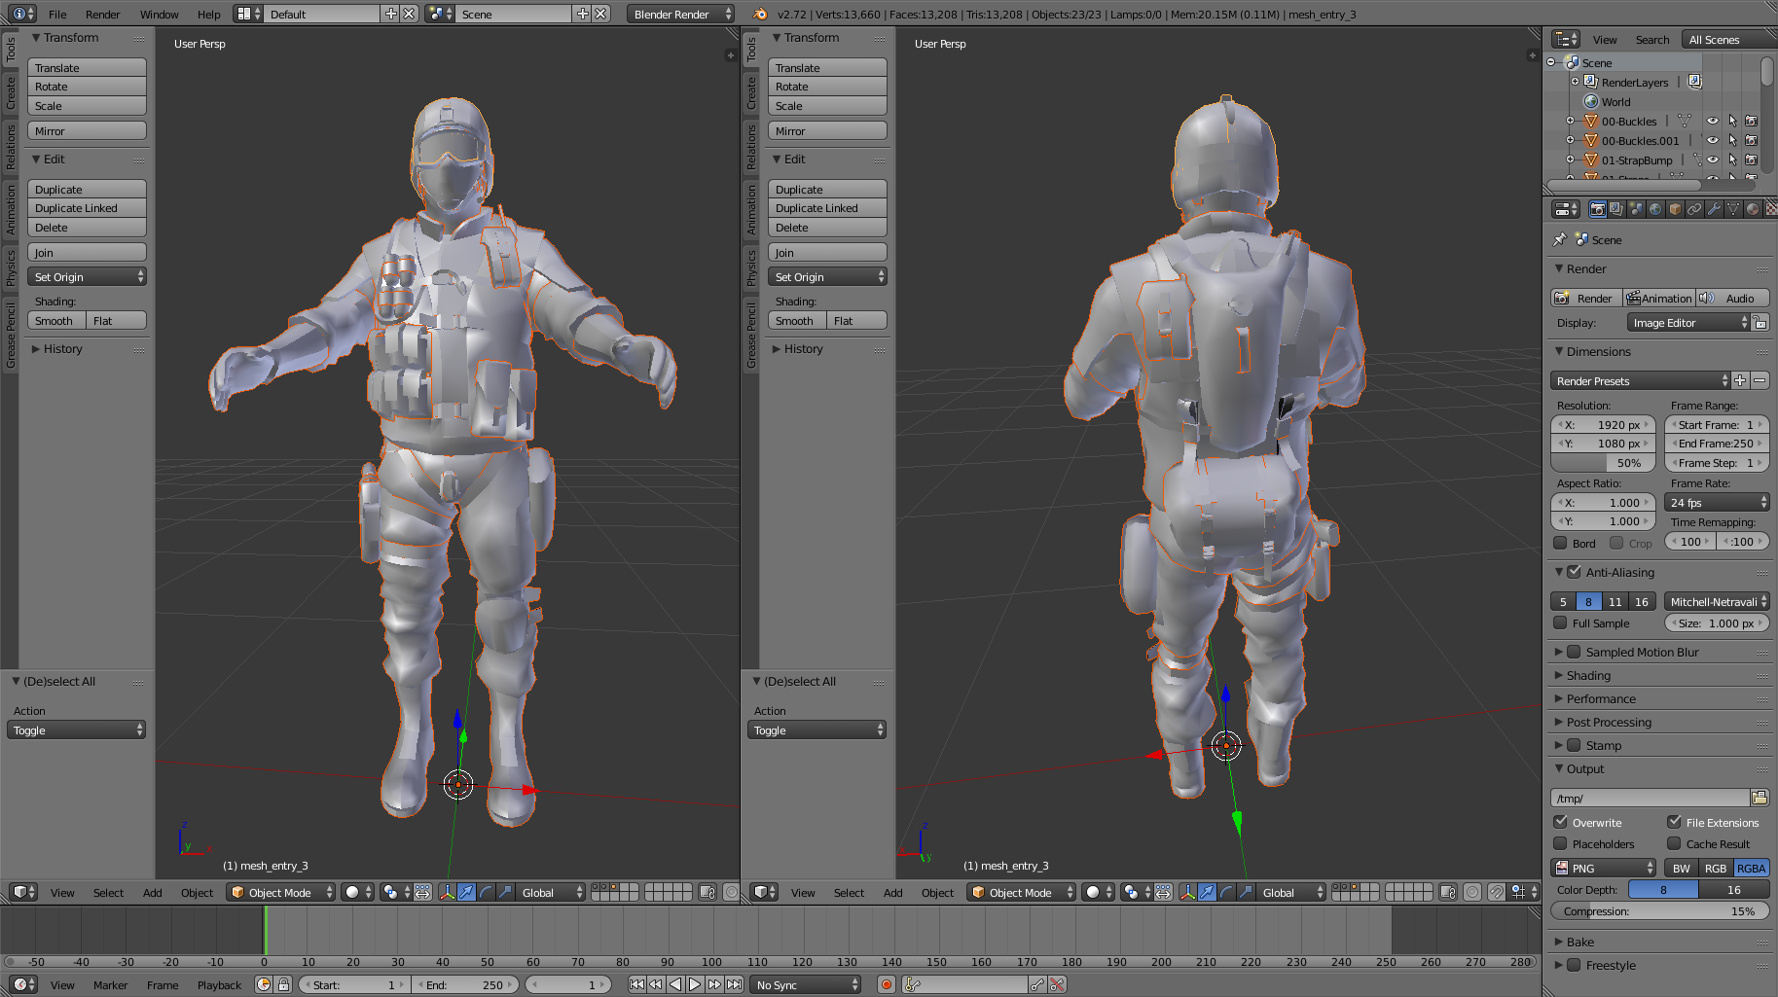Click the translate manipulator arrow icon in the left viewport header

(x=466, y=892)
